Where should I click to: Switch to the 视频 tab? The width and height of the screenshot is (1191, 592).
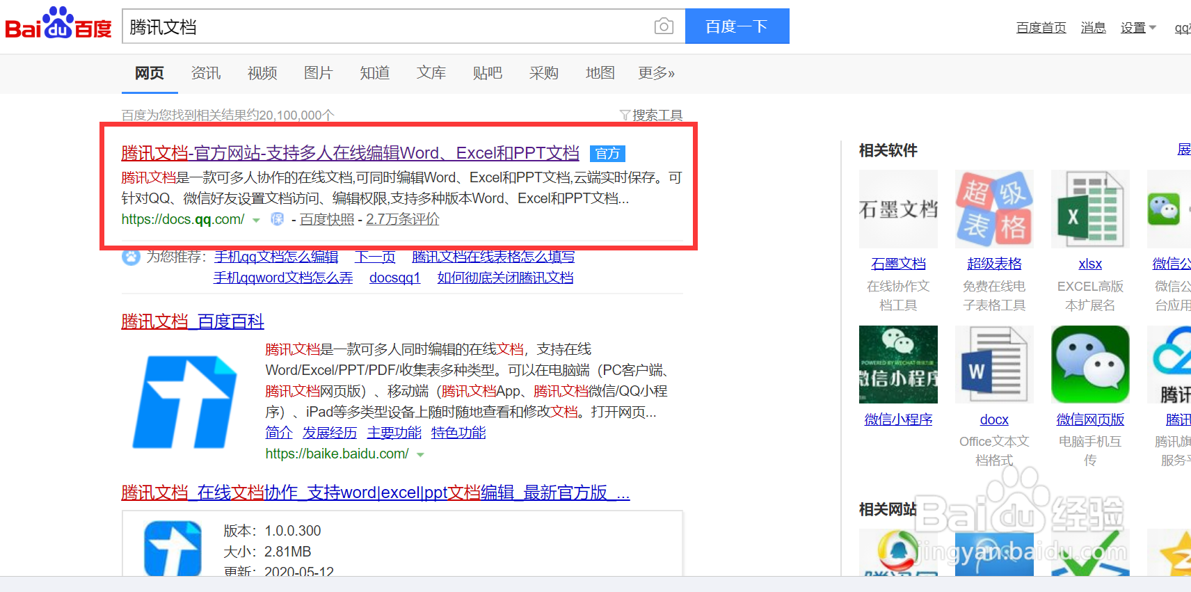pos(262,73)
